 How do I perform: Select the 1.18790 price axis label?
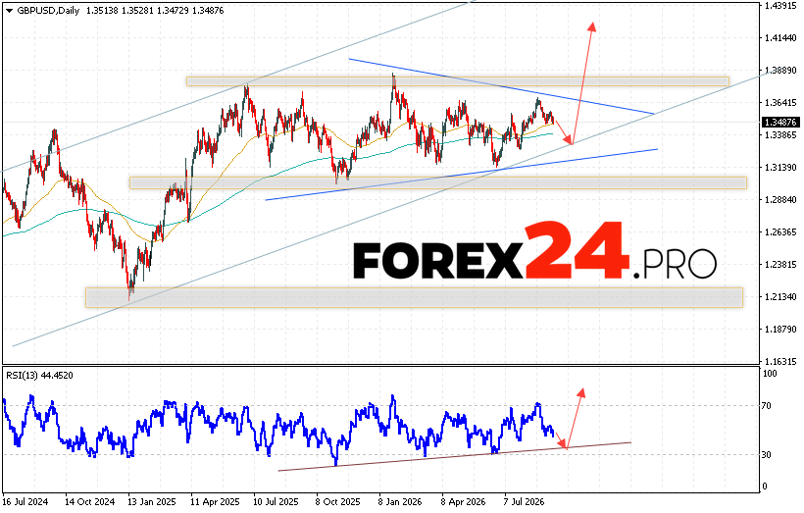780,329
